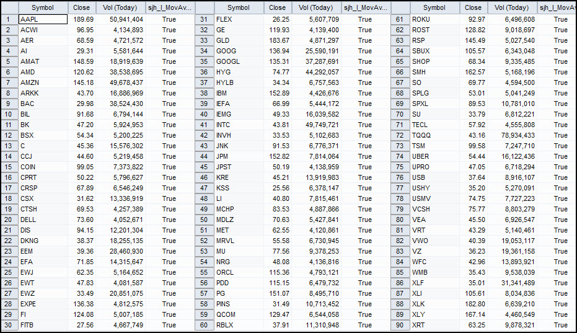The width and height of the screenshot is (577, 333).
Task: Click the 31,341,489 volume for XLF
Action: click(512, 283)
